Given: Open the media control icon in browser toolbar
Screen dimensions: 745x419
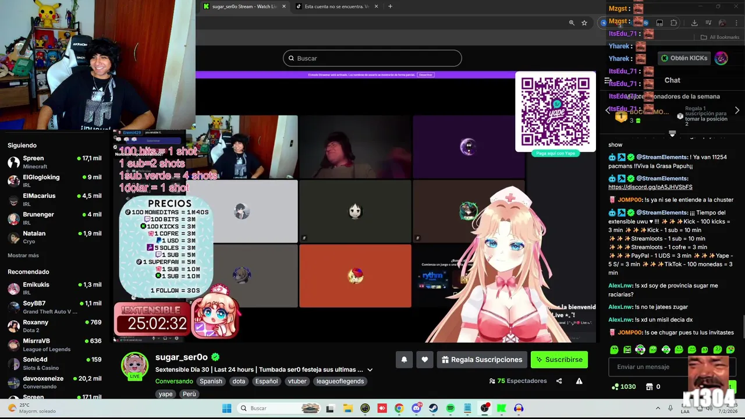Looking at the screenshot, I should coord(708,23).
